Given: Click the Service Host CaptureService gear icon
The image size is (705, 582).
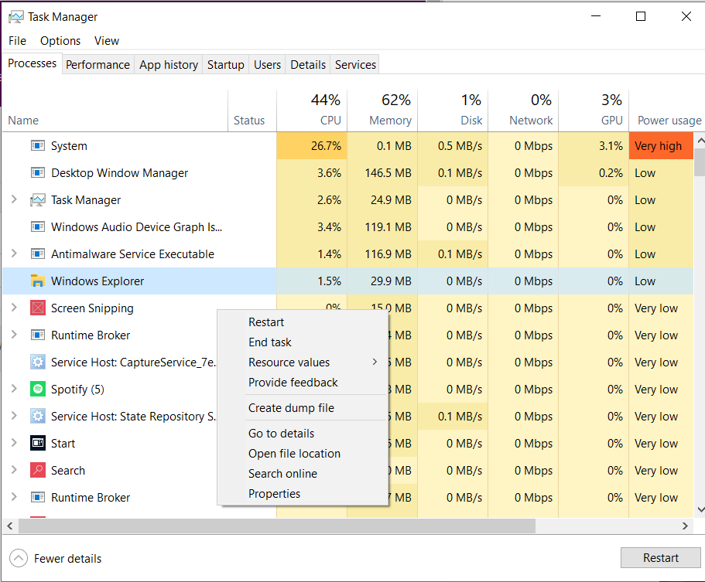Looking at the screenshot, I should (x=37, y=362).
